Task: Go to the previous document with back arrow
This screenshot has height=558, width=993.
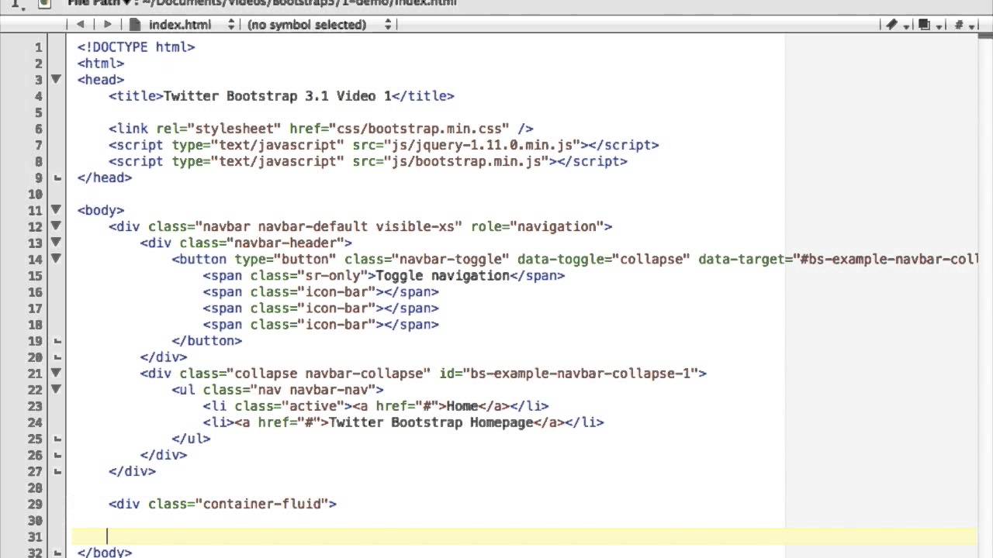Action: [81, 25]
